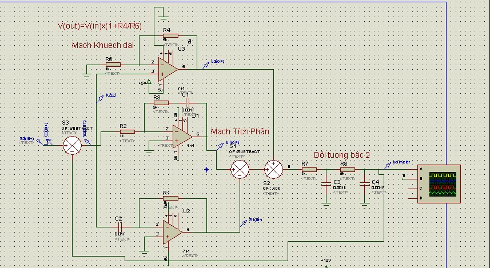Select resistor R7 after S2
Screen dimensions: 490x268
309,170
